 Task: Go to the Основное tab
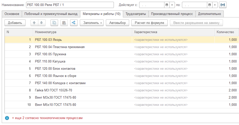12,14
